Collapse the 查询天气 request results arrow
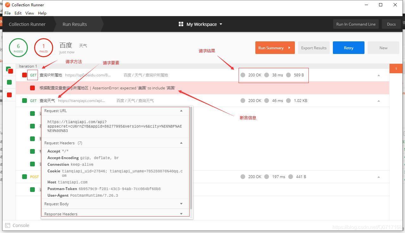The width and height of the screenshot is (405, 233). (379, 101)
